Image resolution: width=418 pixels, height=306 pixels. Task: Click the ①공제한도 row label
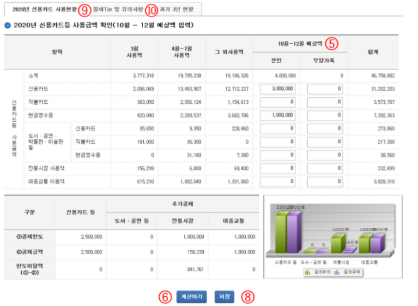[30, 236]
